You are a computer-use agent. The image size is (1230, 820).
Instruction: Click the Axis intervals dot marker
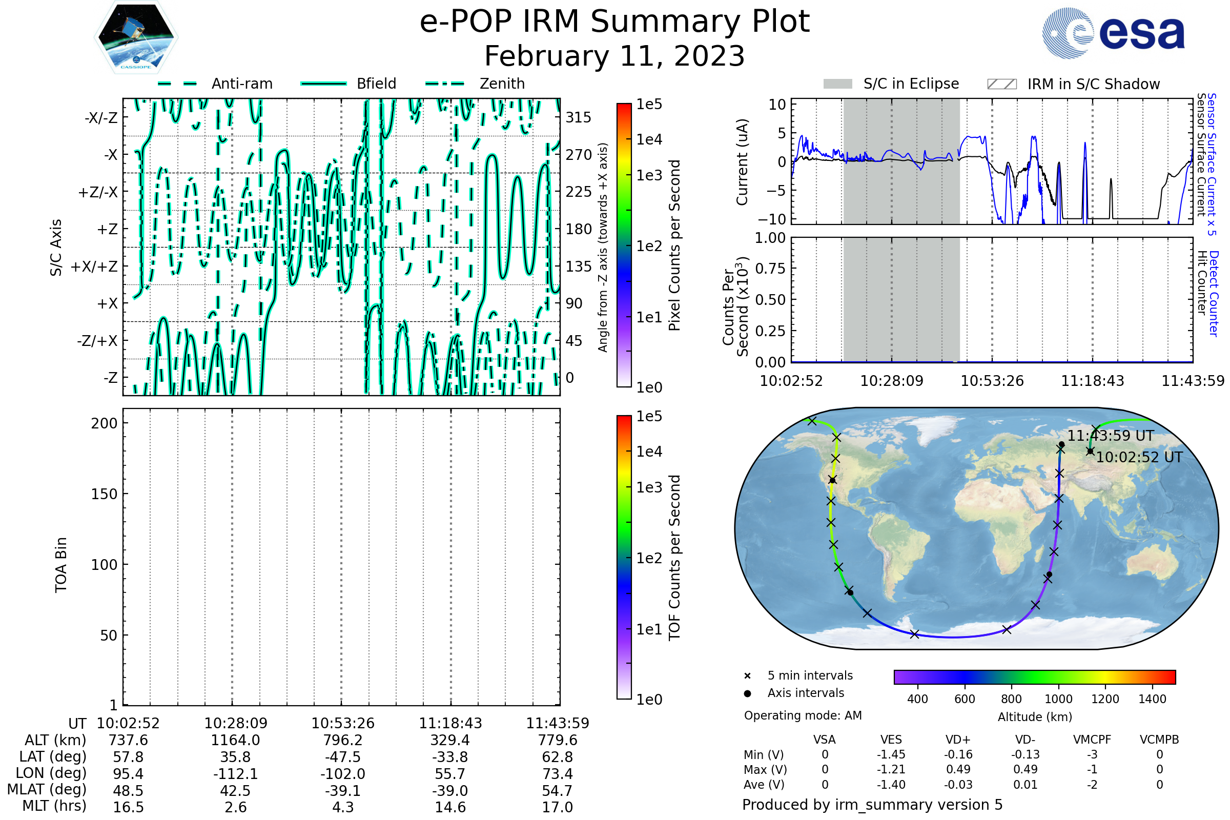747,693
